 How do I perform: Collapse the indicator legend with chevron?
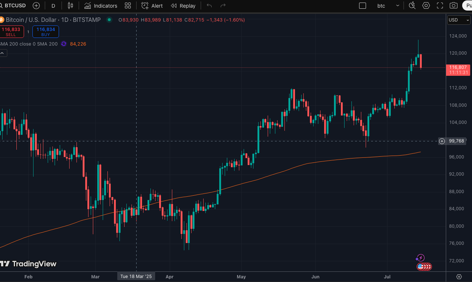(2, 53)
